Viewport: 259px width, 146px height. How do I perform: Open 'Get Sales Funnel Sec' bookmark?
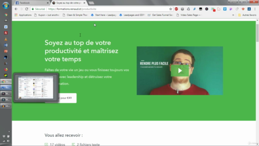(x=161, y=15)
